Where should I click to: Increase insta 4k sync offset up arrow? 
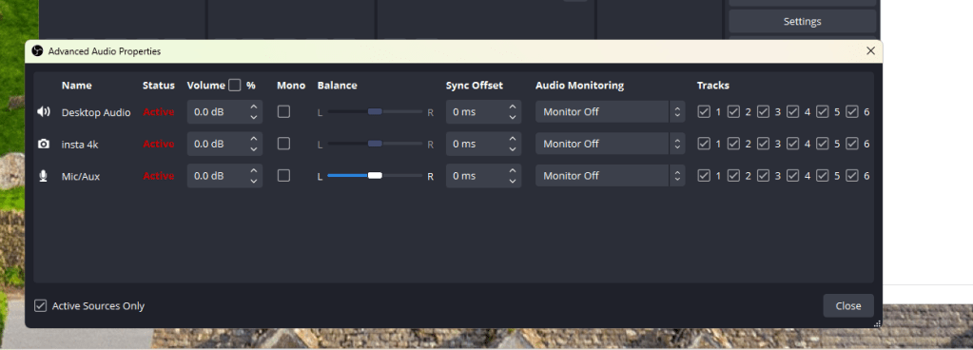pos(512,139)
